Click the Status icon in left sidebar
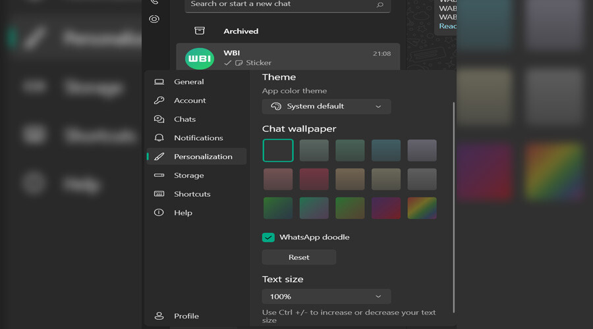593x329 pixels. [154, 19]
